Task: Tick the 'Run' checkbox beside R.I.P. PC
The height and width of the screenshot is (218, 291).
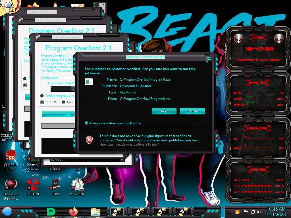Action: 64,102
